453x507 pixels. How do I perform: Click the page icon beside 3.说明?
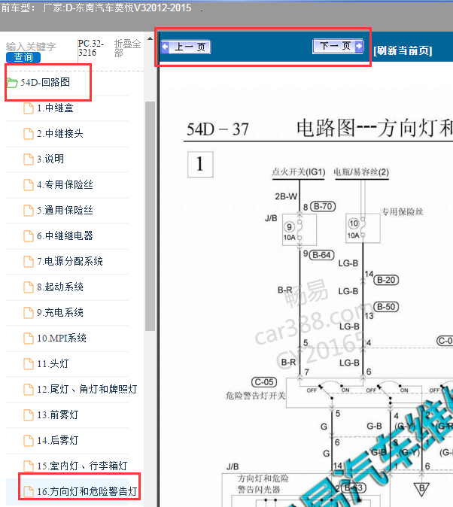coord(29,159)
